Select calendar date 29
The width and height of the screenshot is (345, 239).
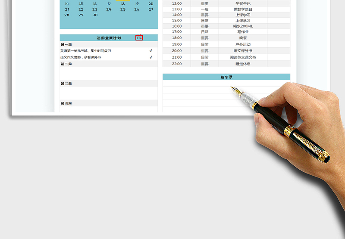tap(81, 15)
